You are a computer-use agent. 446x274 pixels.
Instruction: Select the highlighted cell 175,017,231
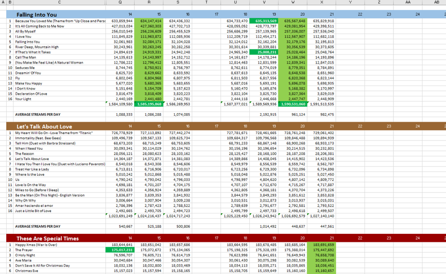coord(120,250)
